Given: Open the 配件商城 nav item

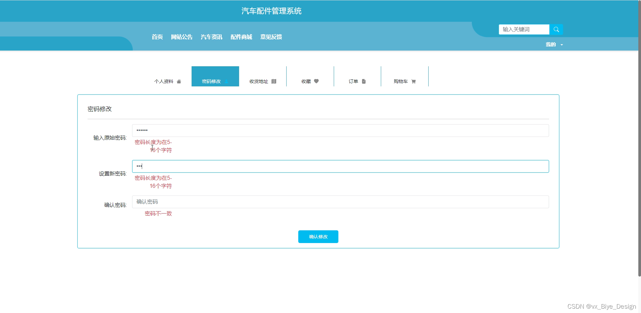Looking at the screenshot, I should [x=241, y=37].
